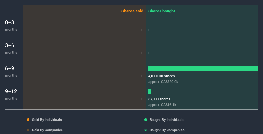This screenshot has height=134, width=263.
Task: Select the 3–6 months row label
Action: coord(11,48)
